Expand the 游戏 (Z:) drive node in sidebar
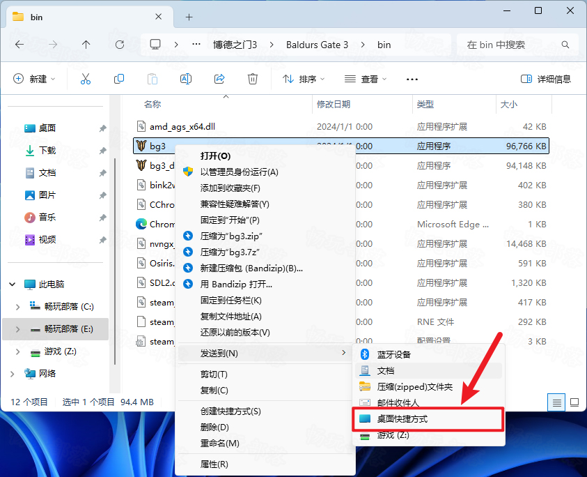Screen dimensions: 587x477 17,351
